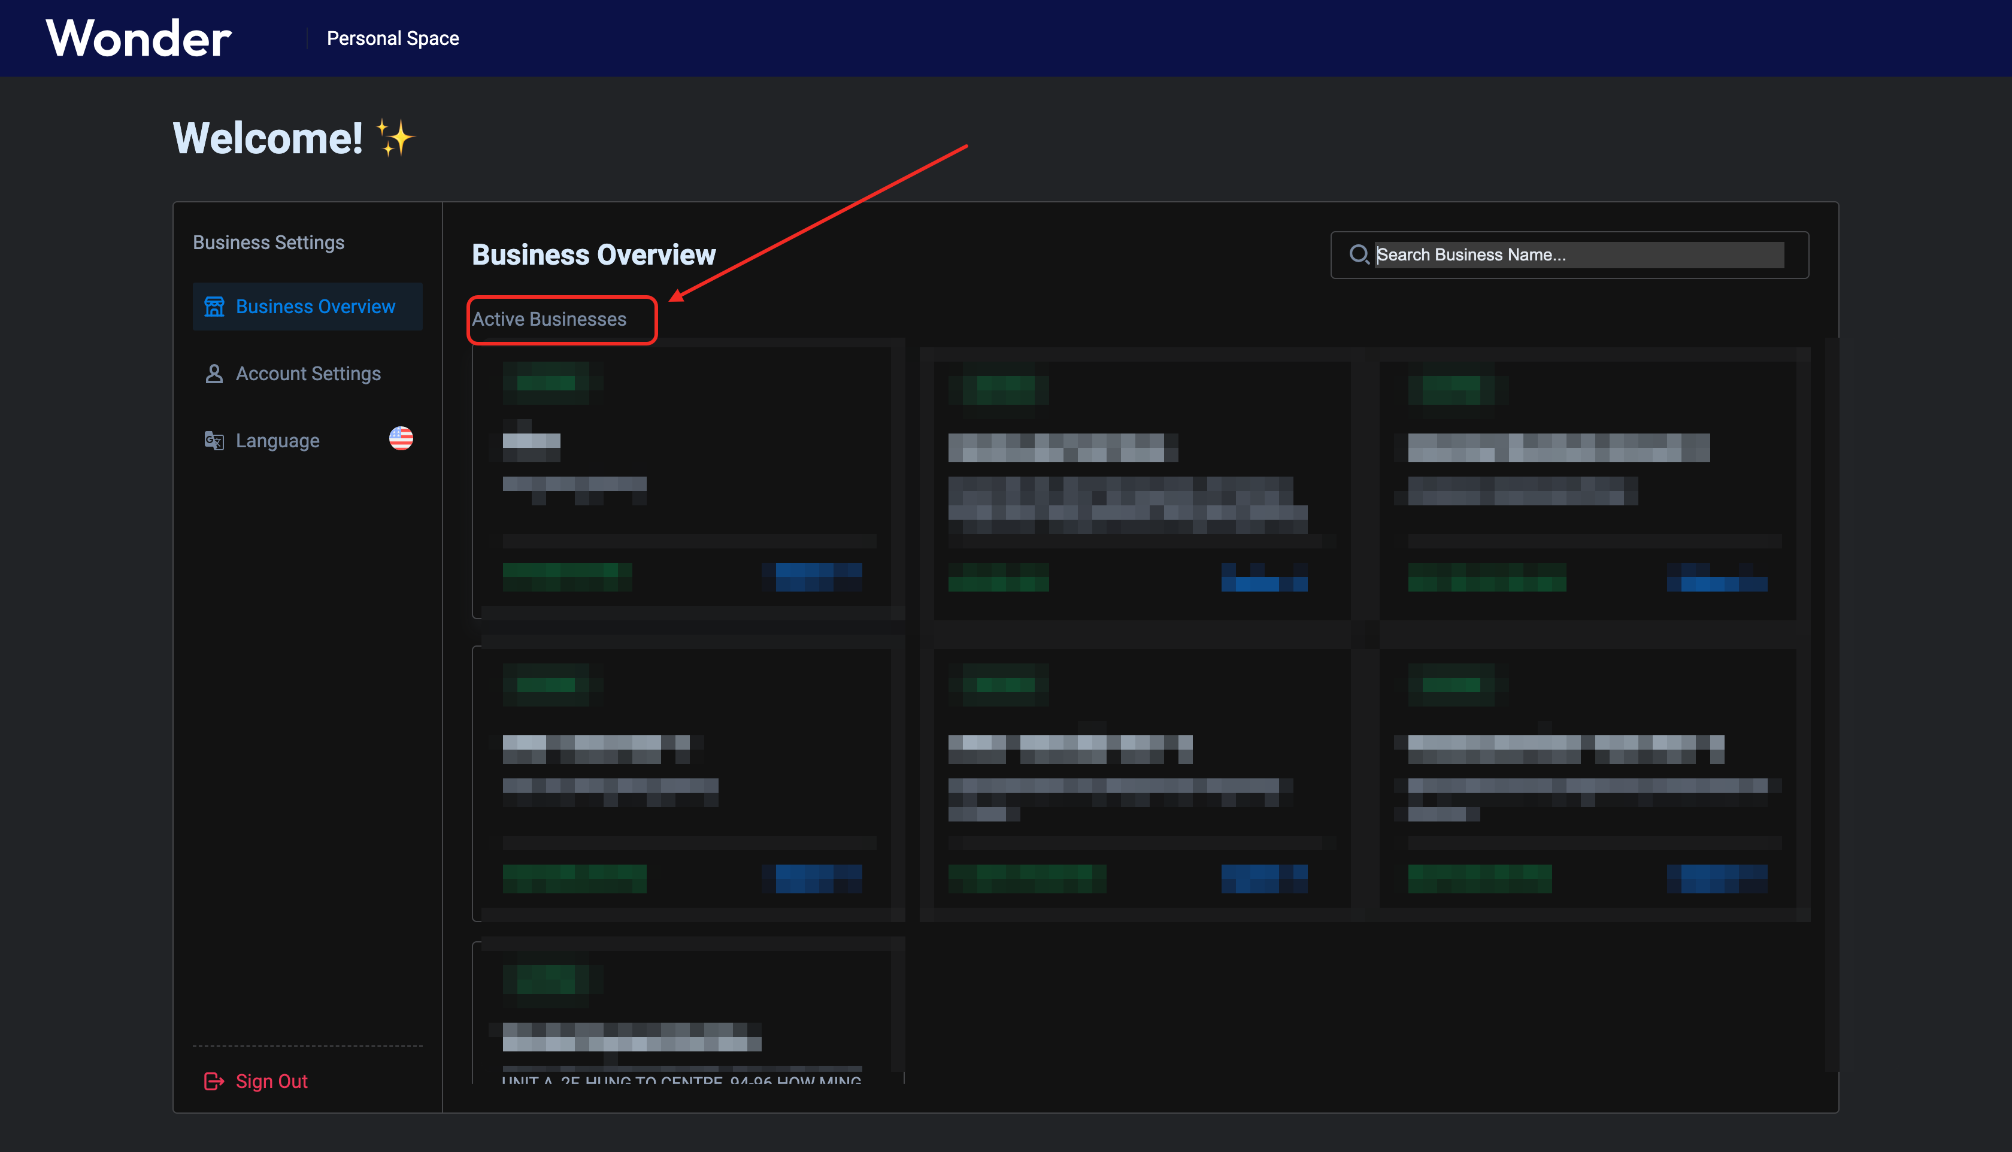Click the Wonder logo
This screenshot has width=2012, height=1152.
[x=138, y=38]
